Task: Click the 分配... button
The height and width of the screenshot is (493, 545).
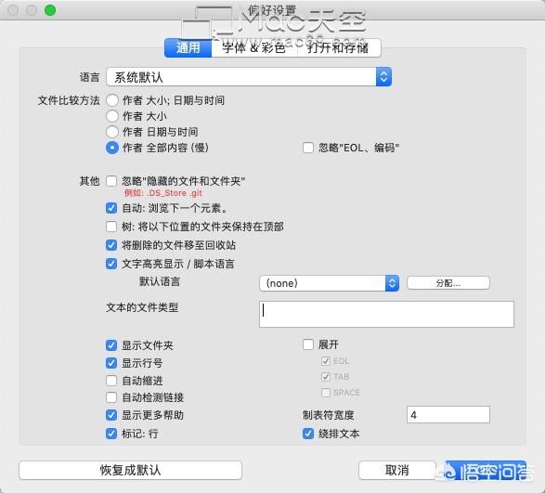Action: pos(448,283)
